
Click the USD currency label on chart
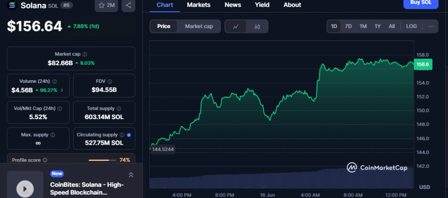(x=424, y=187)
